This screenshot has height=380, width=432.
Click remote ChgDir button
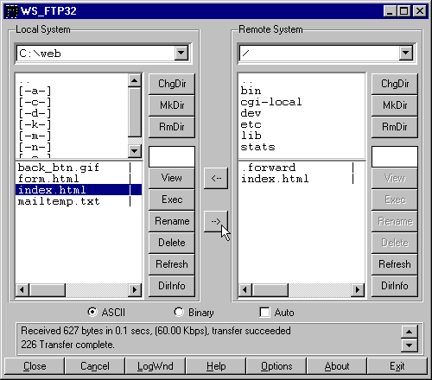(x=395, y=84)
